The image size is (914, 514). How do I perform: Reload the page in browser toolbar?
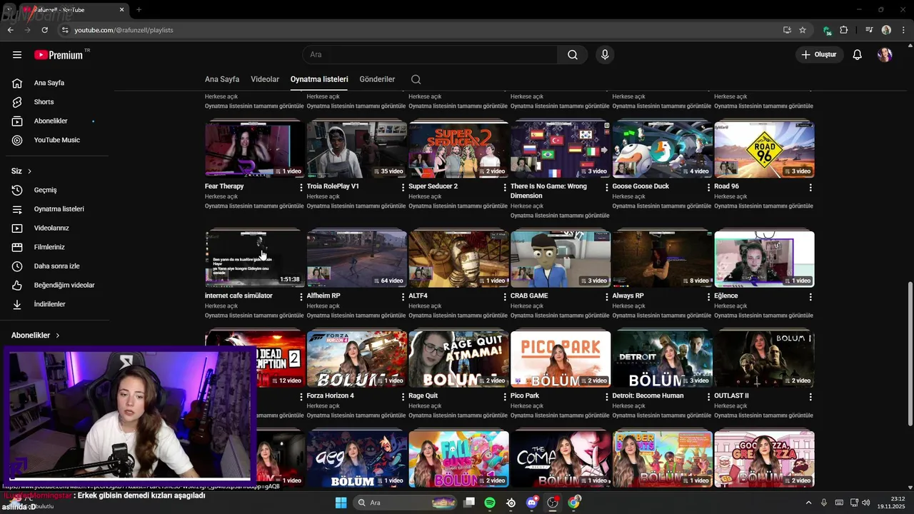coord(44,30)
